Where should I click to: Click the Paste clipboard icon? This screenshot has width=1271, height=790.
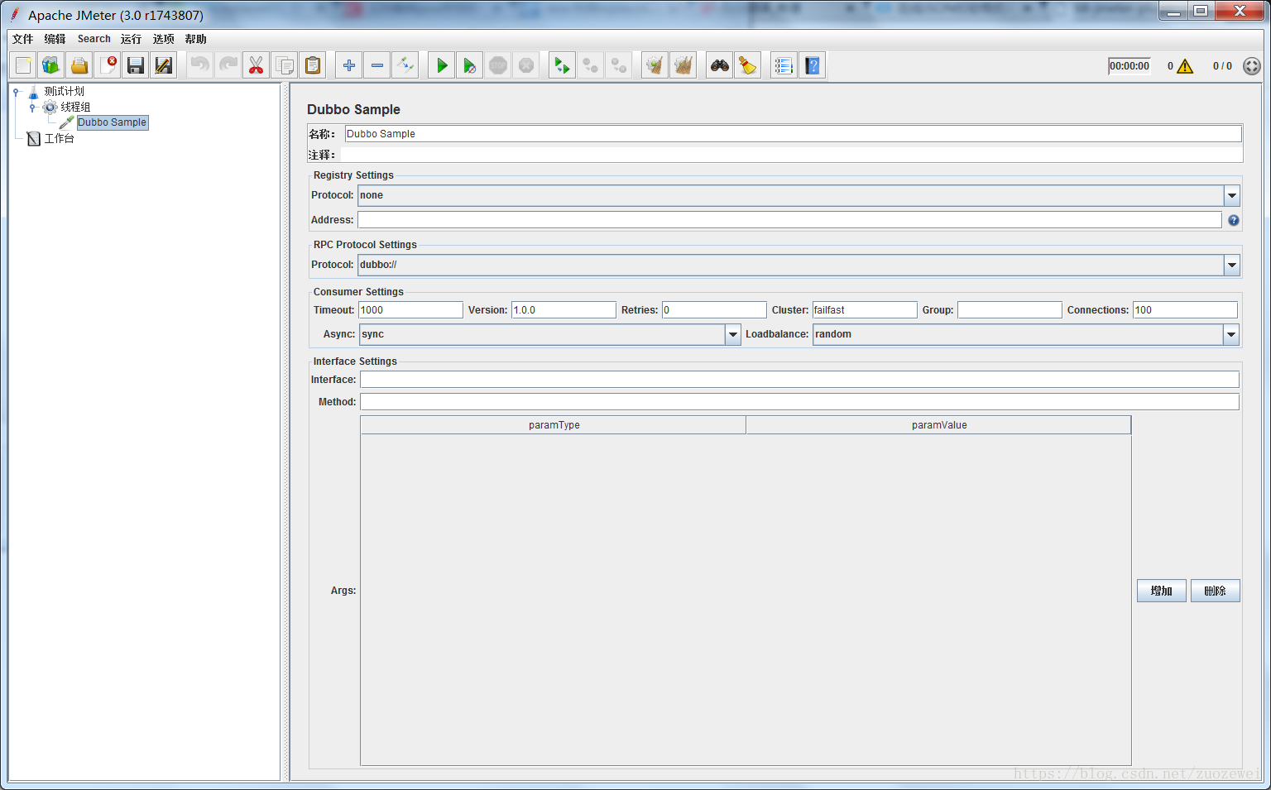pos(313,65)
